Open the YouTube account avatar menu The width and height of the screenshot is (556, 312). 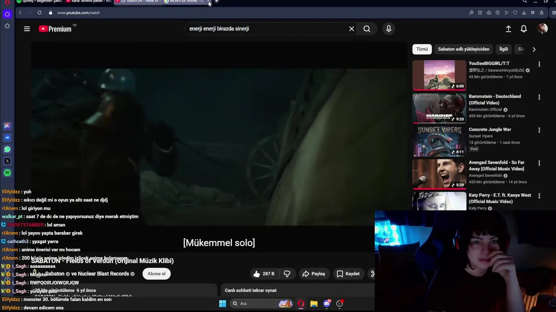[x=543, y=29]
